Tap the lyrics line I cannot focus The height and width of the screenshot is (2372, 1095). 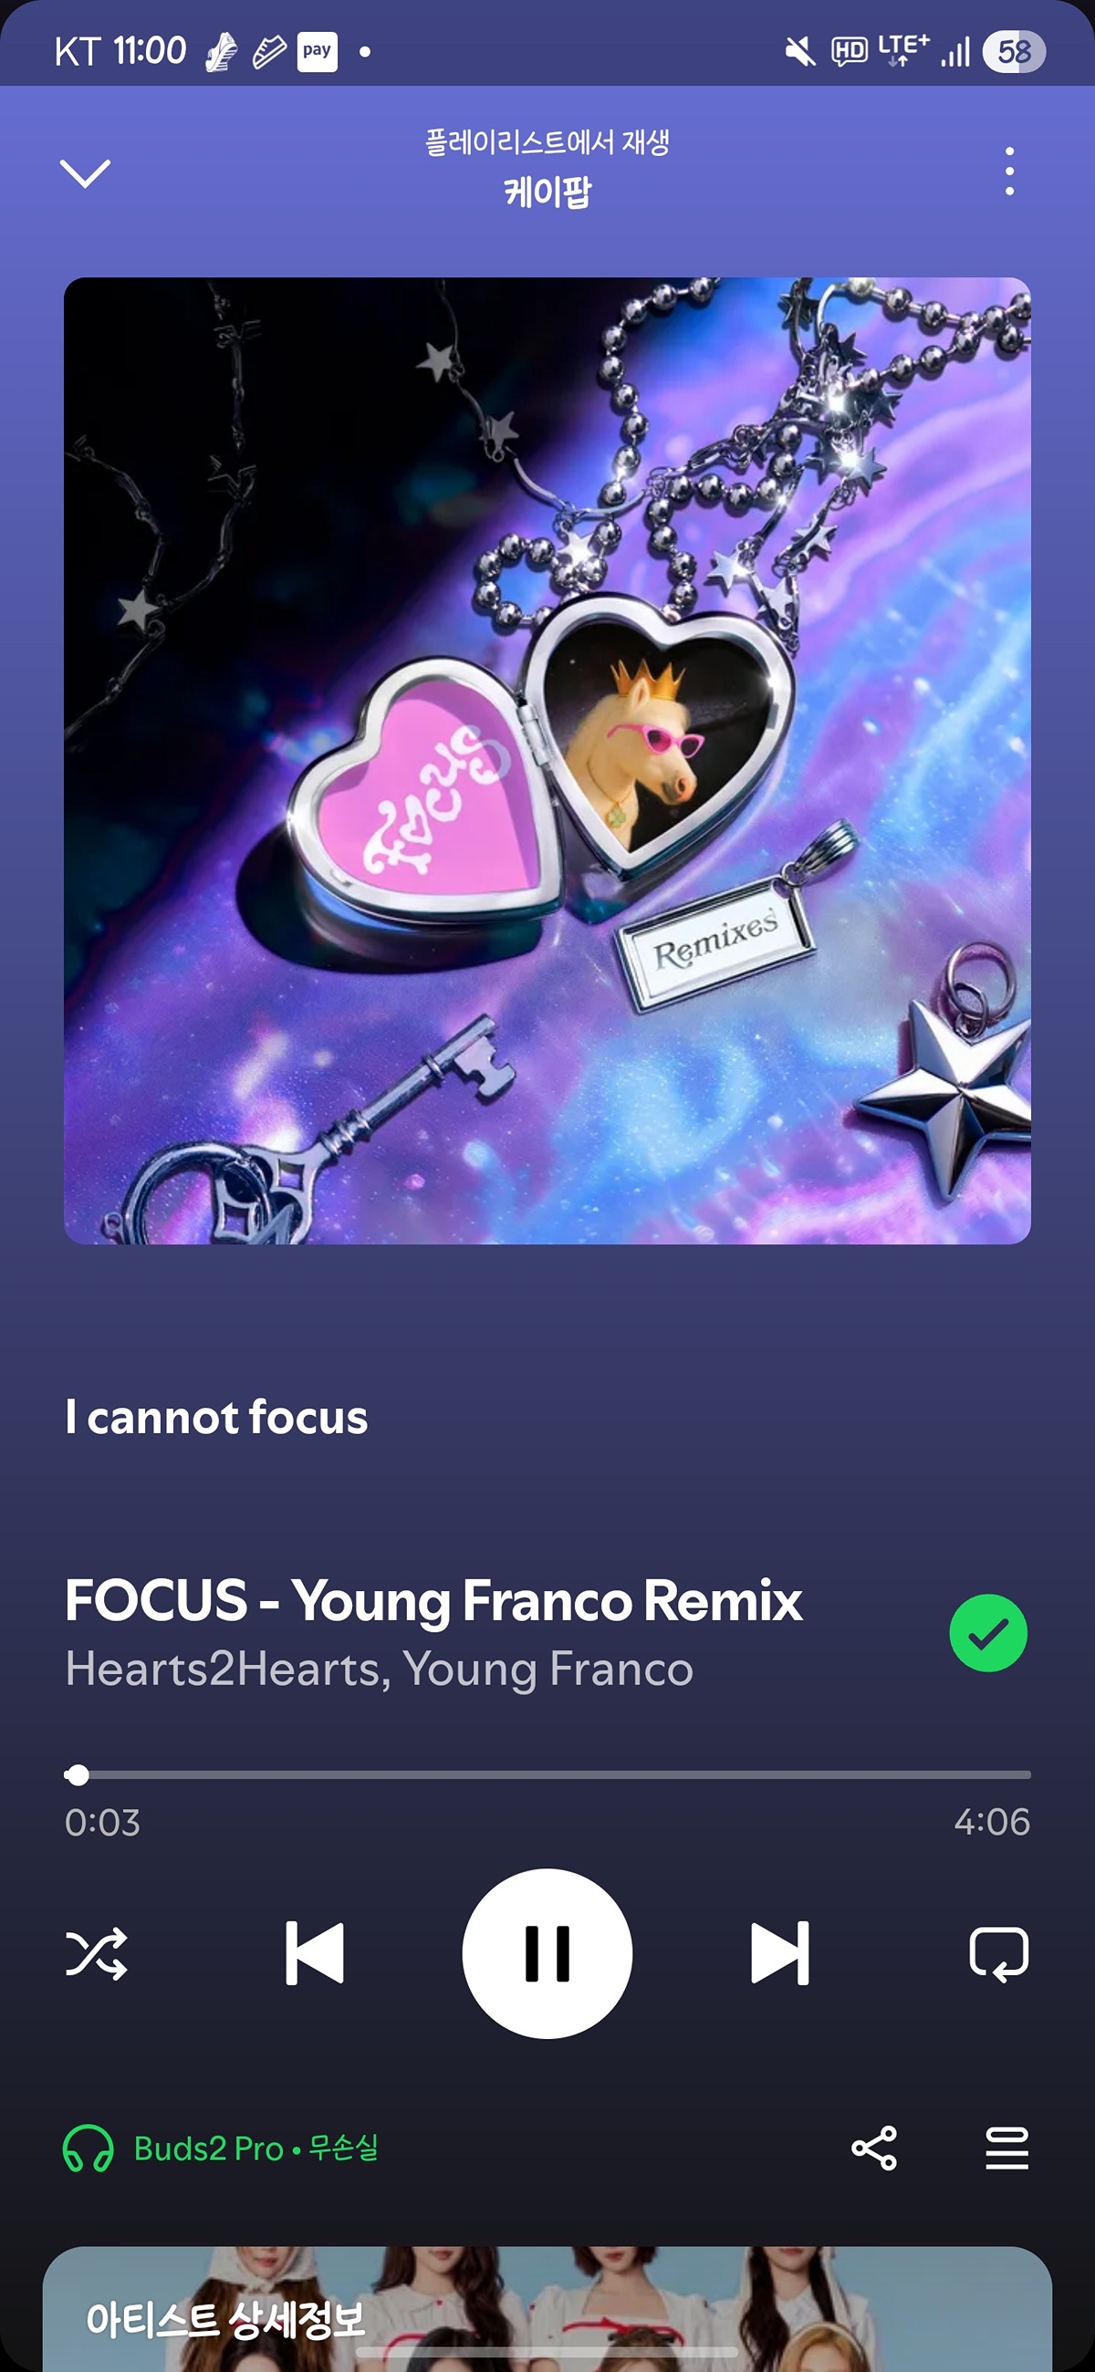[x=216, y=1416]
